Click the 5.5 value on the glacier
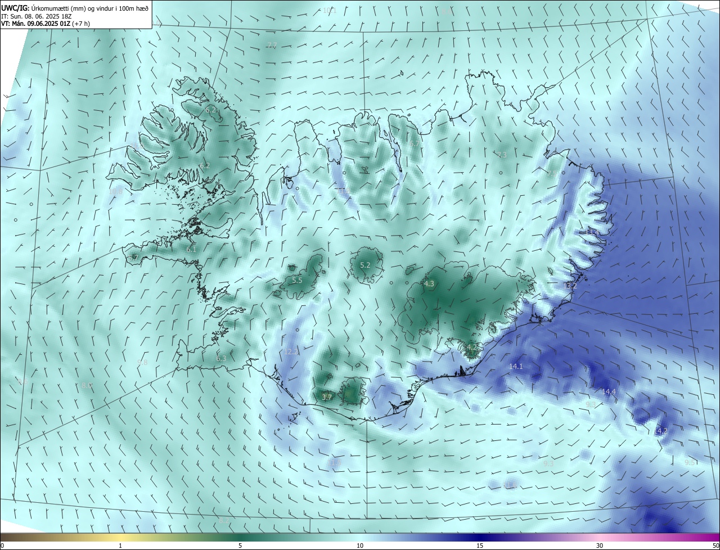The image size is (720, 550). (x=297, y=280)
